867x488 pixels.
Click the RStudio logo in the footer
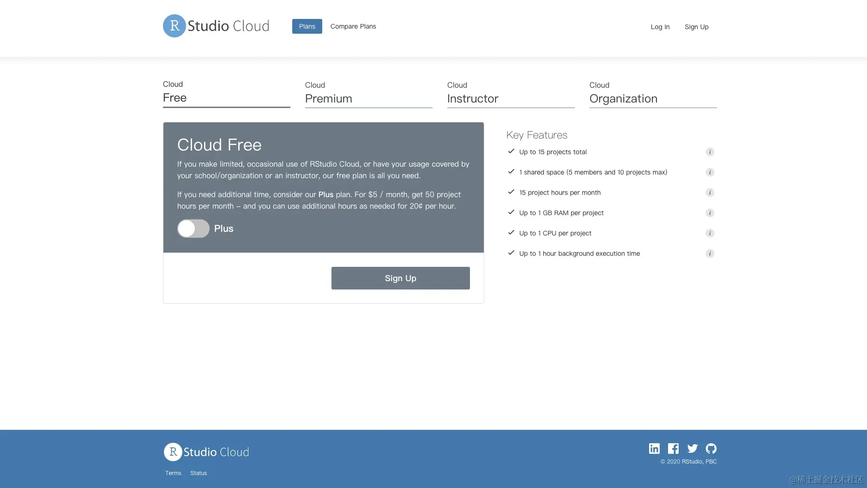[206, 452]
